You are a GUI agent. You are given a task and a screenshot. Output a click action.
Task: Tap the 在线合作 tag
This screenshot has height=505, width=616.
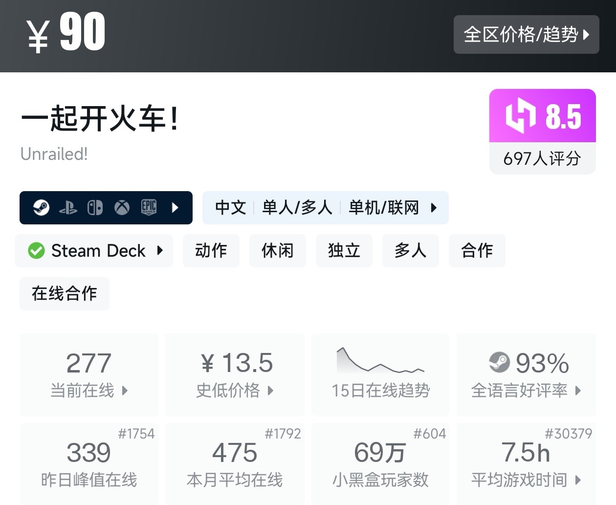click(65, 294)
